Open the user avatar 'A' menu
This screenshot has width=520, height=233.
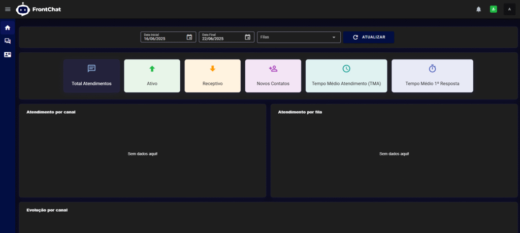[509, 9]
